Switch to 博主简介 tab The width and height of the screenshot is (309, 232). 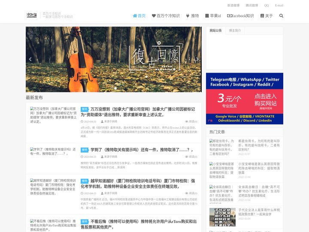point(235,31)
